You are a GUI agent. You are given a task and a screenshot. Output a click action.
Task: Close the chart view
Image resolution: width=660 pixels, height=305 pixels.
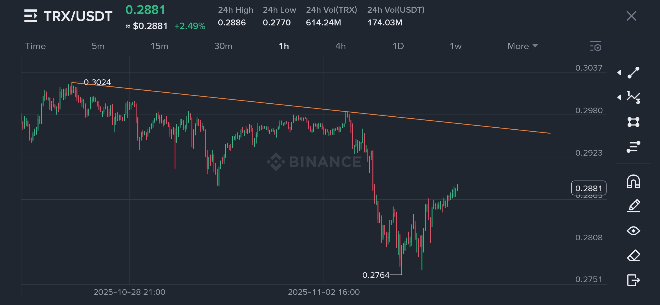point(631,16)
